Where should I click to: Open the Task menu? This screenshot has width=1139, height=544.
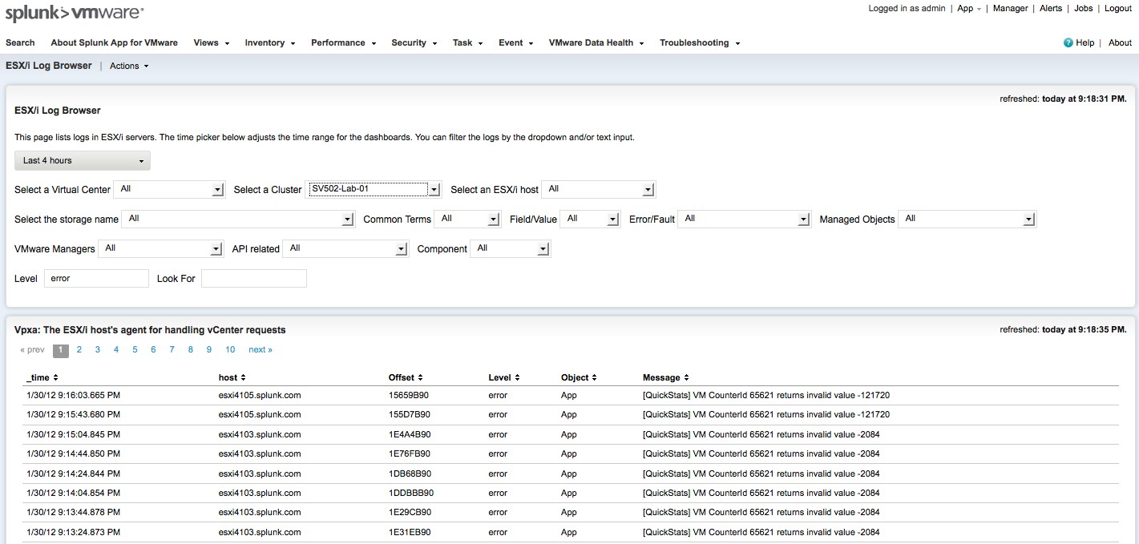[467, 42]
